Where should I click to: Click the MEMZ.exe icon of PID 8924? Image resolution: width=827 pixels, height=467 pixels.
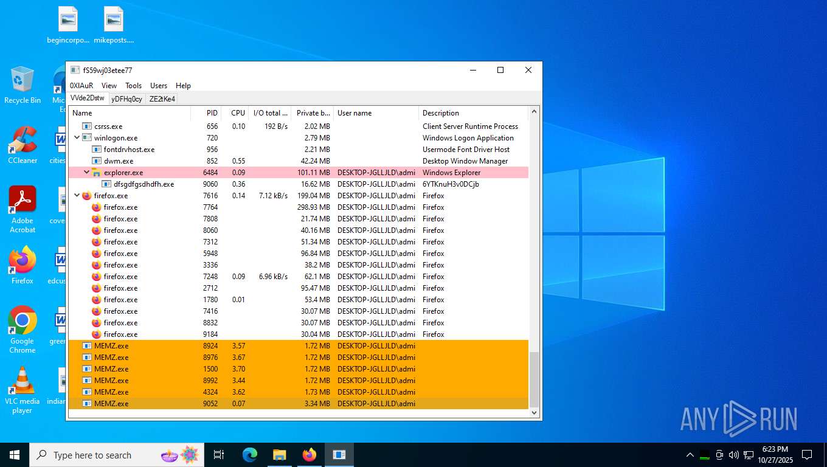click(x=87, y=346)
